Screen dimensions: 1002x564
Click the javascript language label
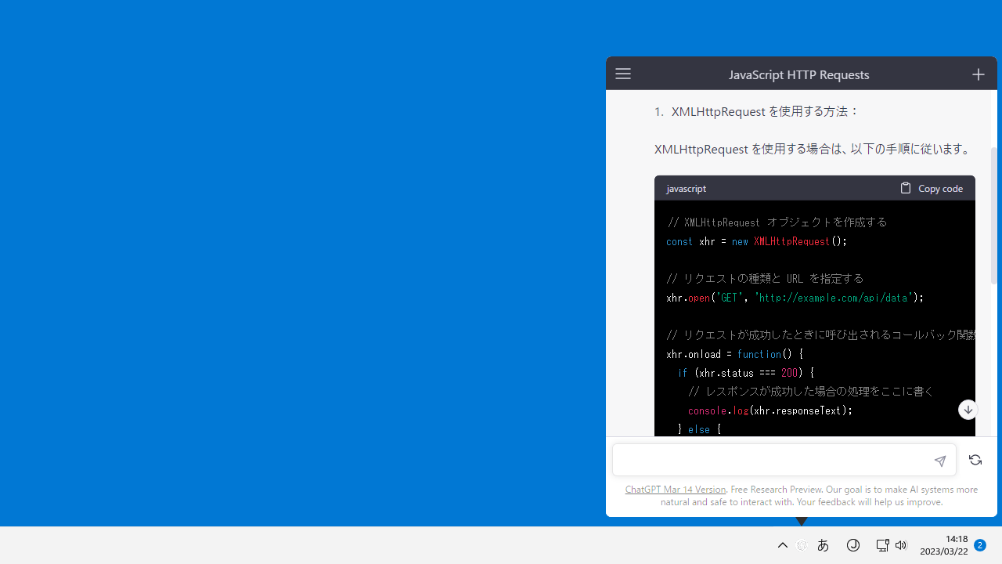(x=686, y=188)
